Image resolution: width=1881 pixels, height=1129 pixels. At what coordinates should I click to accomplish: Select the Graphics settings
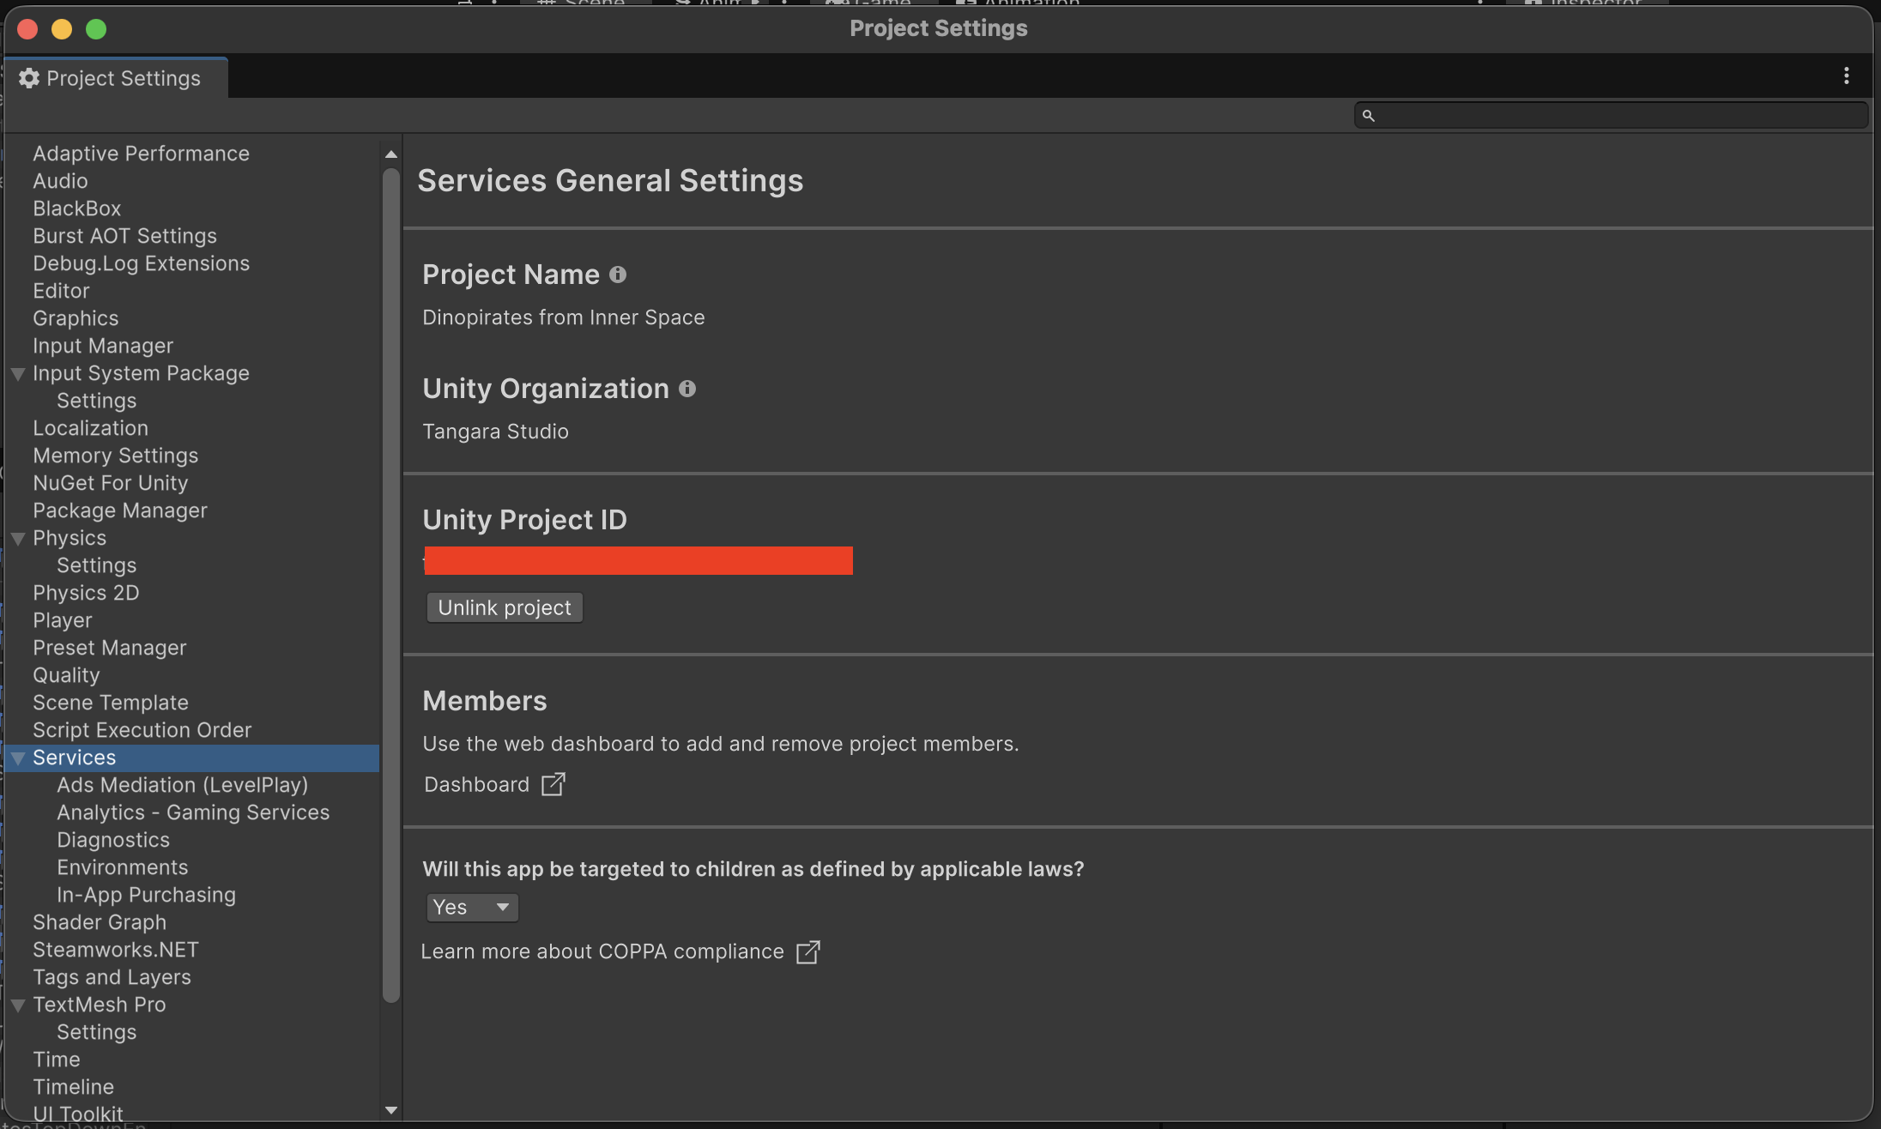tap(76, 318)
